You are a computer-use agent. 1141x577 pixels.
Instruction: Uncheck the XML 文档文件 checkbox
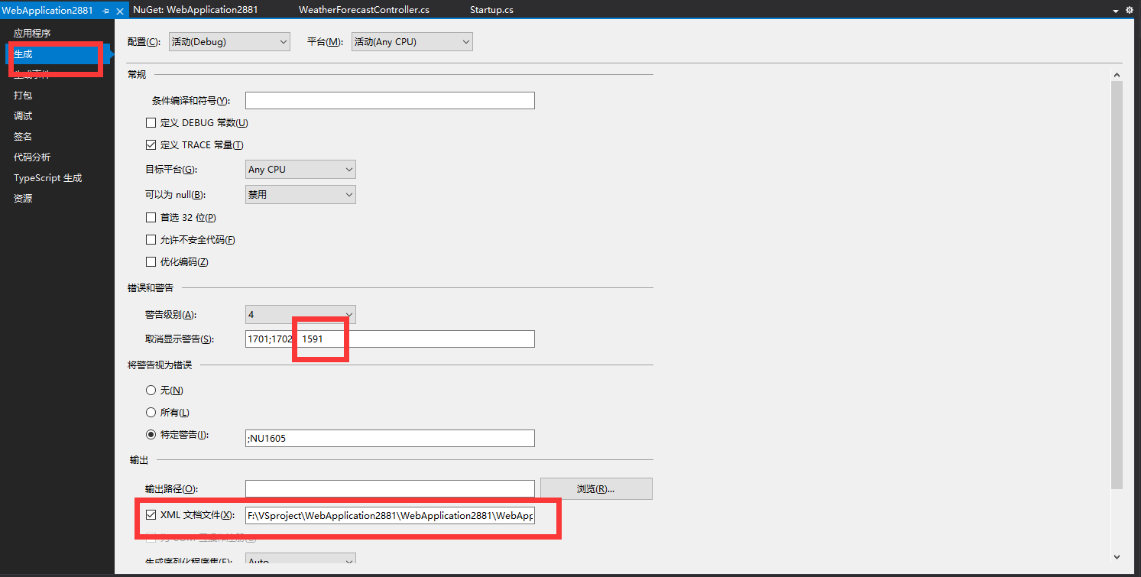151,515
